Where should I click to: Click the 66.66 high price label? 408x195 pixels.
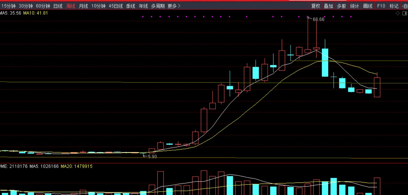318,19
